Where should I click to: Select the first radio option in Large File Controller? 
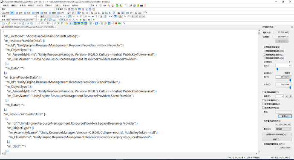[x=265, y=47]
